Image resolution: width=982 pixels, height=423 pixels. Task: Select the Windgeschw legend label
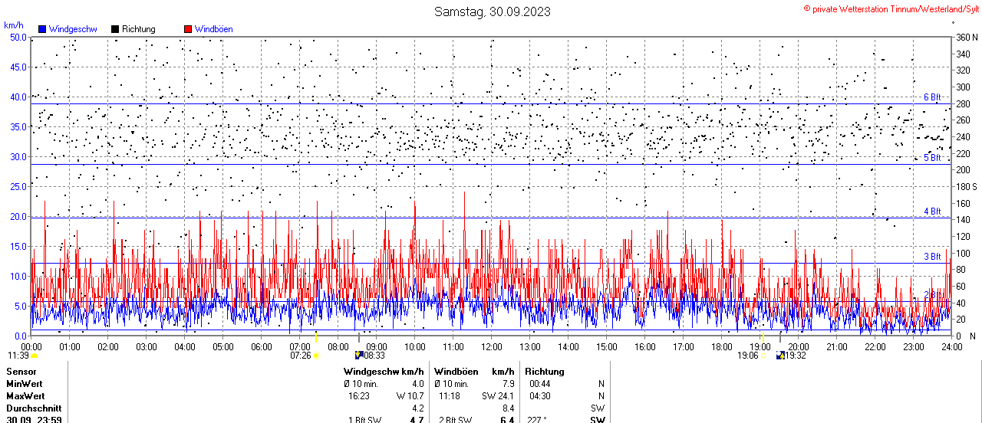coord(73,29)
